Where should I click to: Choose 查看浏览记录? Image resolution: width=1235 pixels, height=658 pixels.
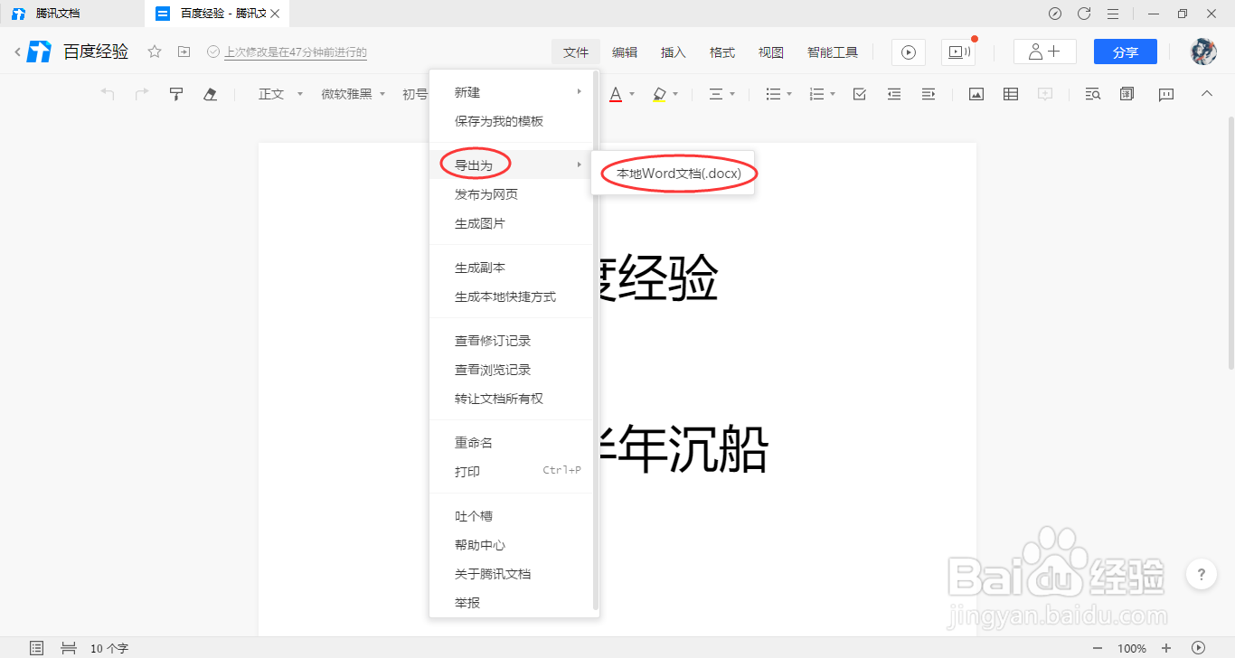(511, 370)
